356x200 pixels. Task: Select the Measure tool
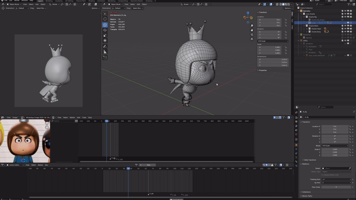click(x=105, y=52)
